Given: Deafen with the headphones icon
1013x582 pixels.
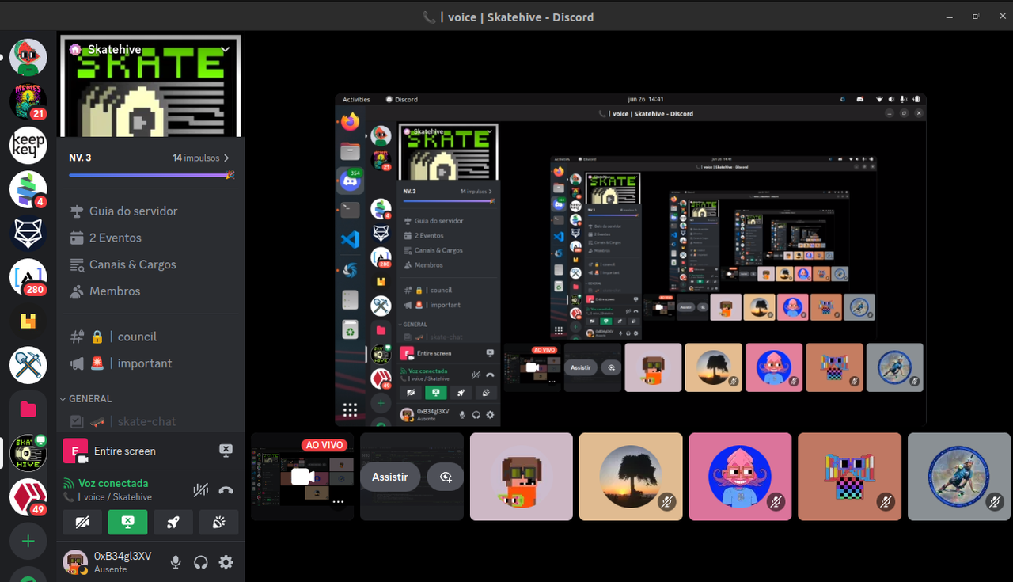Looking at the screenshot, I should 201,562.
